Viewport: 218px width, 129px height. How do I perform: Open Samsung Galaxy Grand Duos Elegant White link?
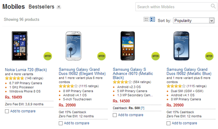point(82,72)
